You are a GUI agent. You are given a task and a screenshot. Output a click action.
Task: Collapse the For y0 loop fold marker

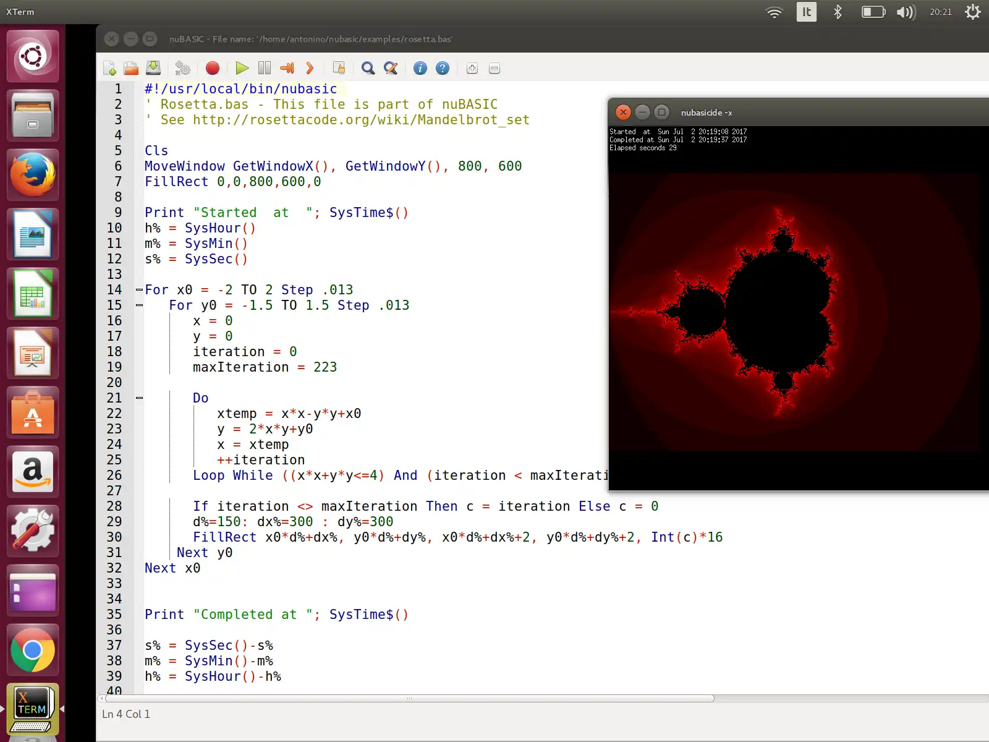(140, 305)
